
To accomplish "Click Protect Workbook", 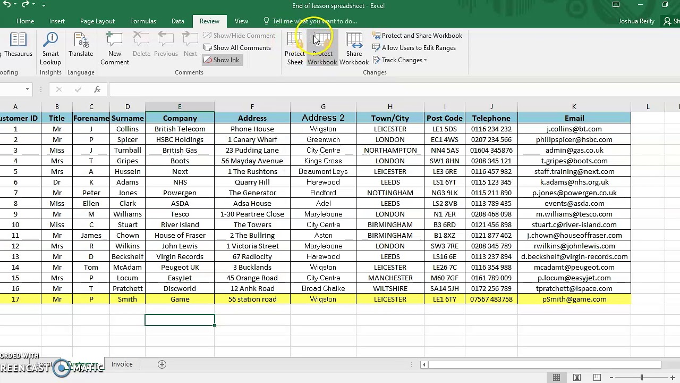I will click(322, 49).
